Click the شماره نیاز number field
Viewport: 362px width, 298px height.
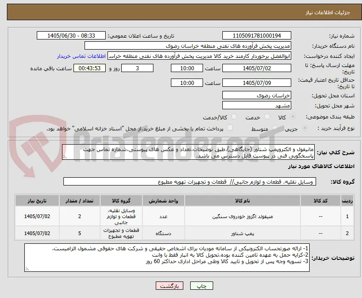point(257,35)
